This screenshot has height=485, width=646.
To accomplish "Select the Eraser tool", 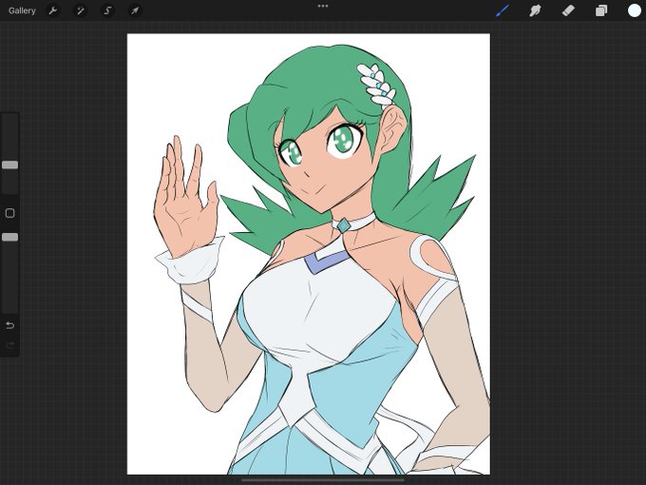I will [x=568, y=10].
